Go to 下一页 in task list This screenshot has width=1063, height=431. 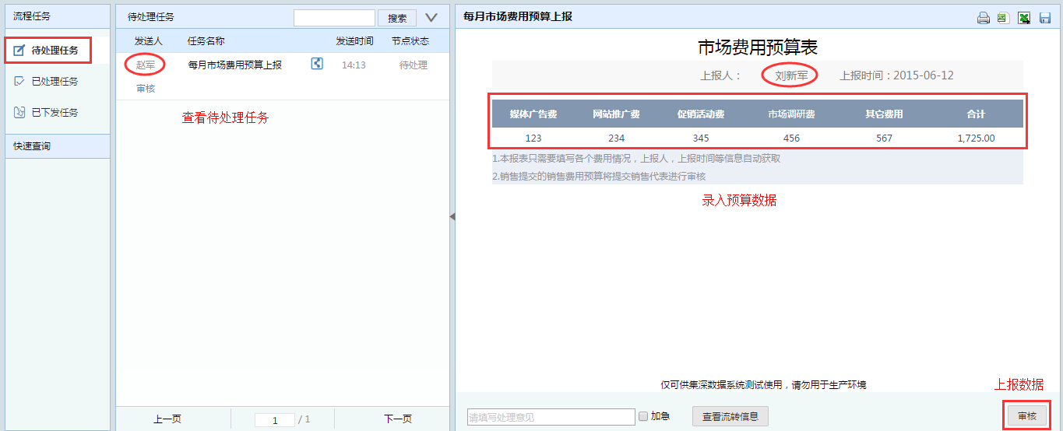click(x=398, y=419)
